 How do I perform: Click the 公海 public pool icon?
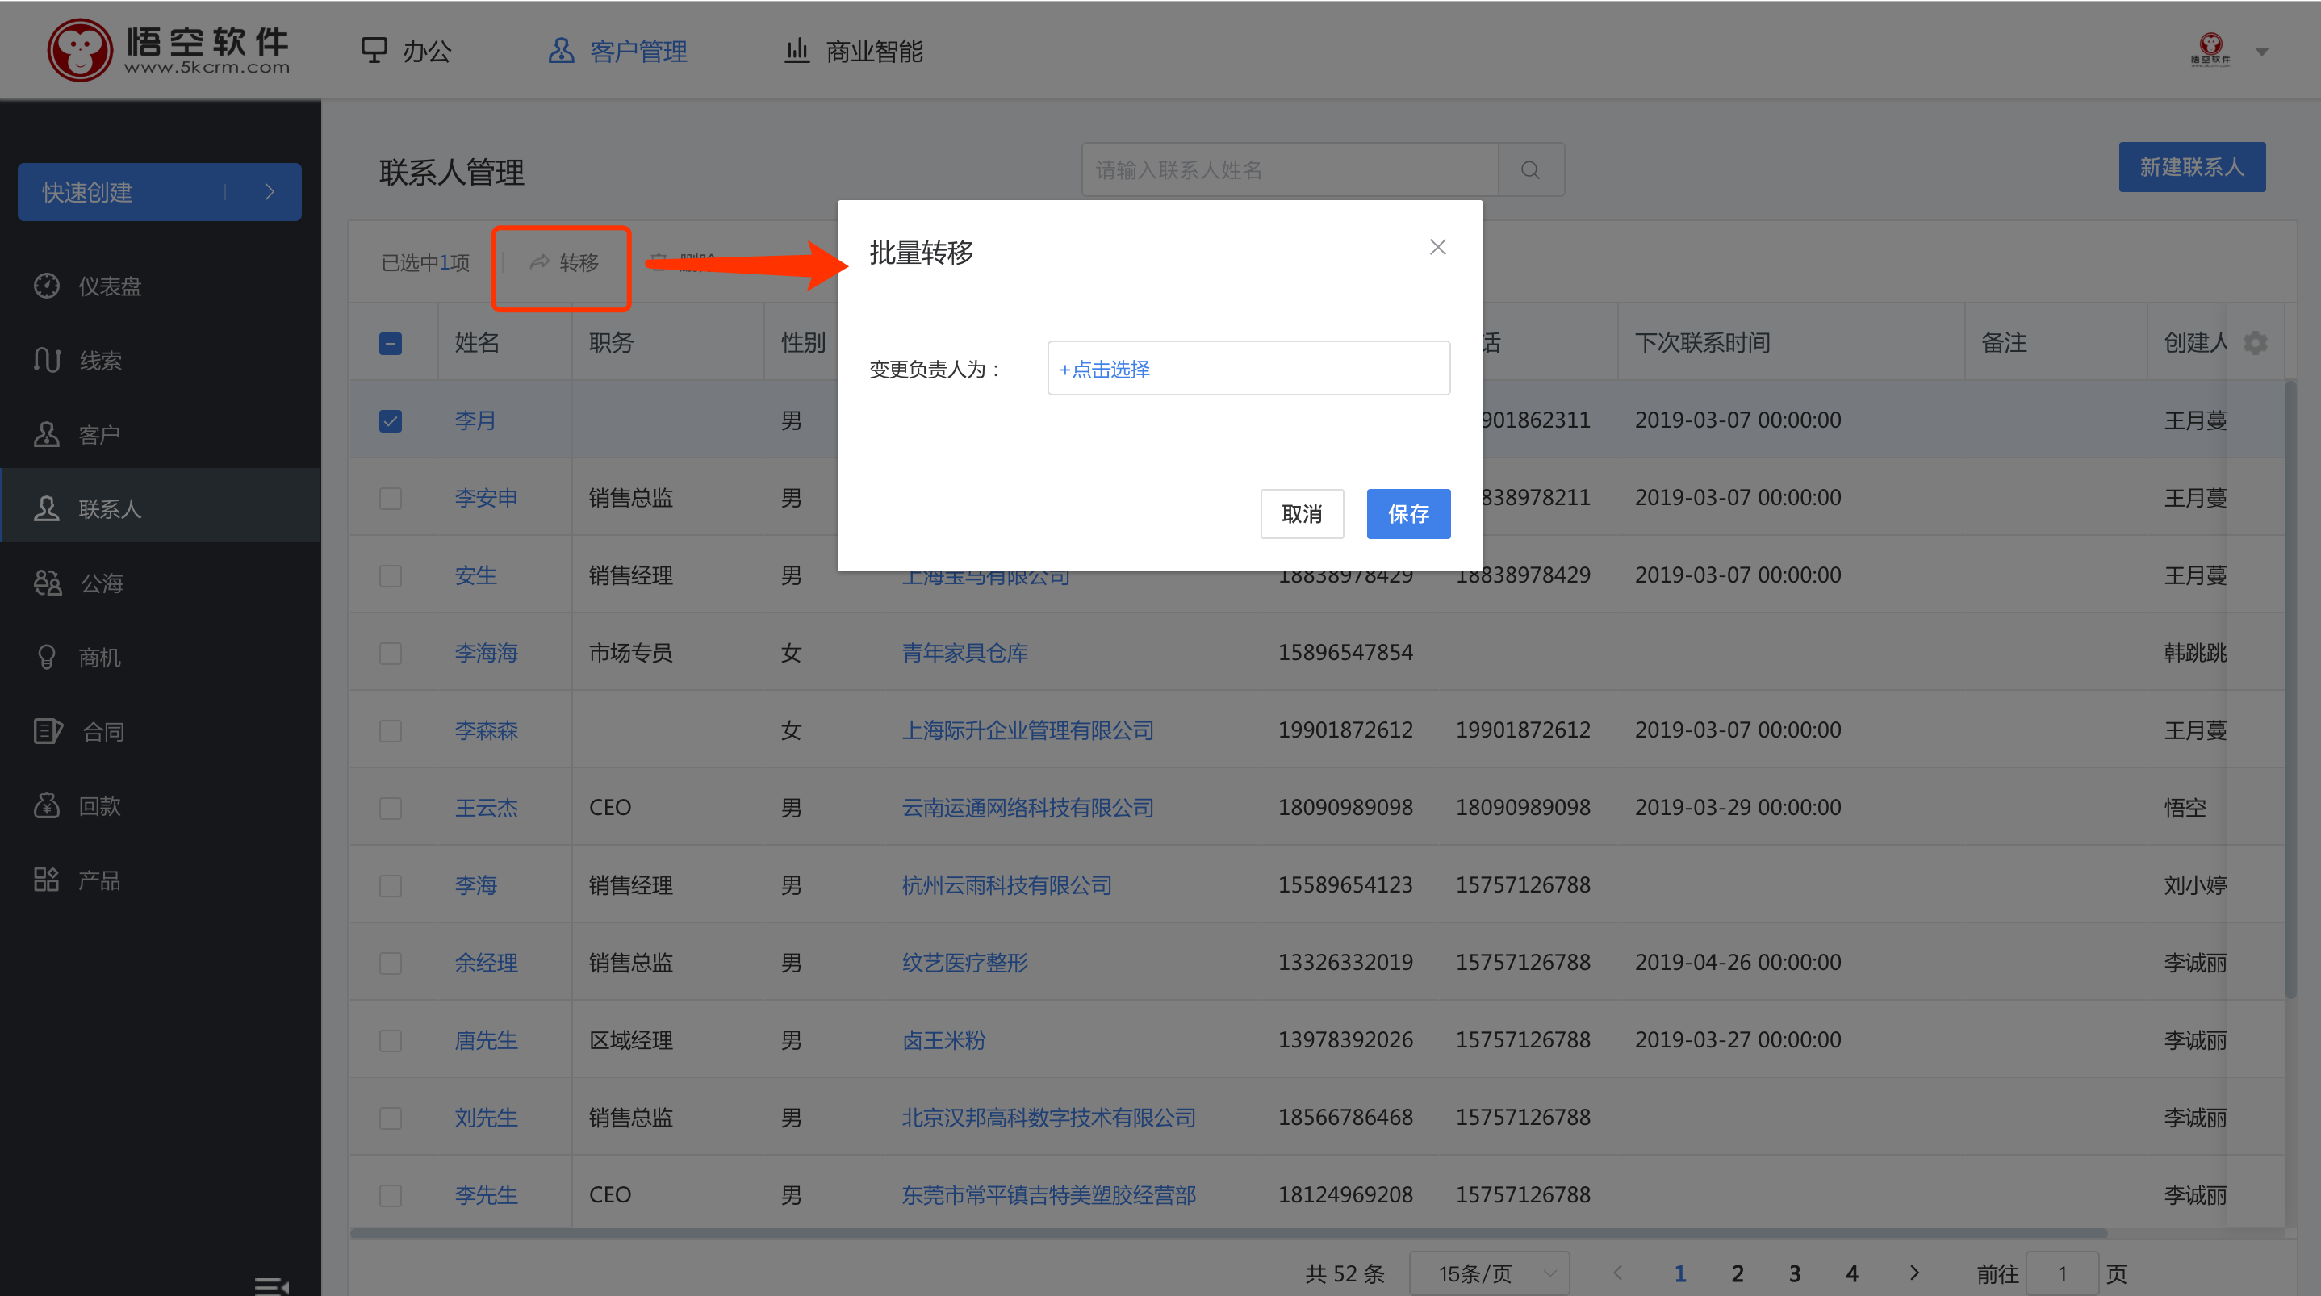point(47,583)
